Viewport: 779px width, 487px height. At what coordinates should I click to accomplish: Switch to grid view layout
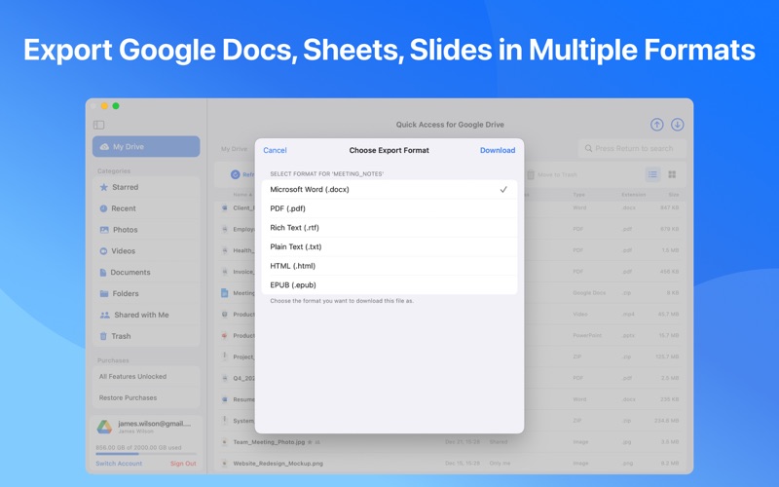click(672, 174)
